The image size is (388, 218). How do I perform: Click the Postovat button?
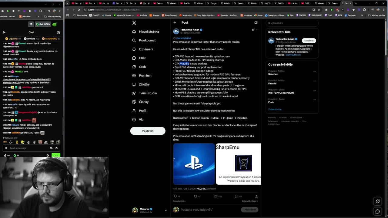click(x=148, y=131)
